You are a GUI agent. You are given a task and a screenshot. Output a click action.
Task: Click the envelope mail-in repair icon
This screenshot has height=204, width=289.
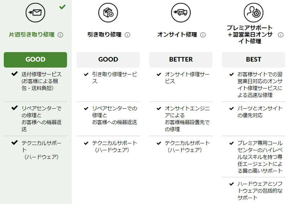tap(35, 13)
